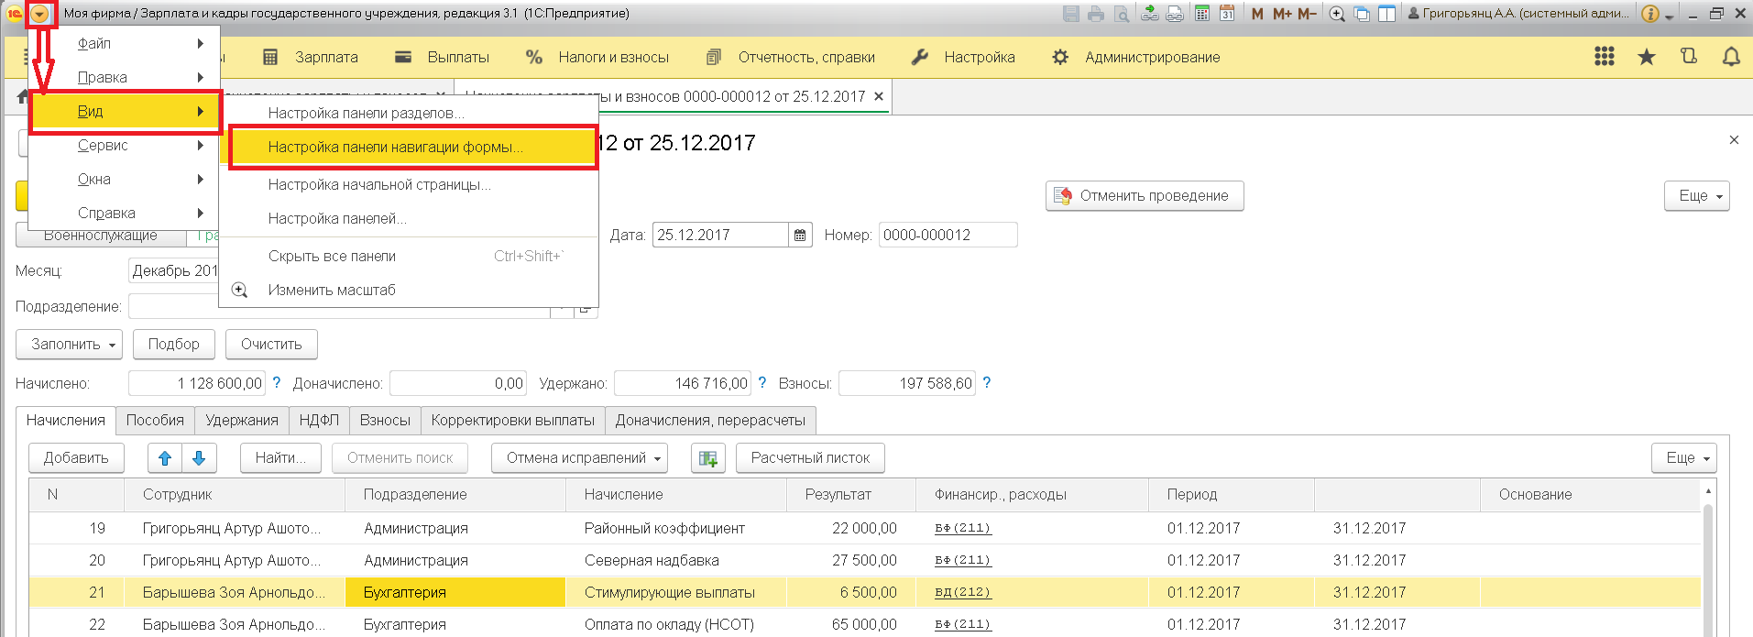Click the Get Link icon

(1150, 14)
